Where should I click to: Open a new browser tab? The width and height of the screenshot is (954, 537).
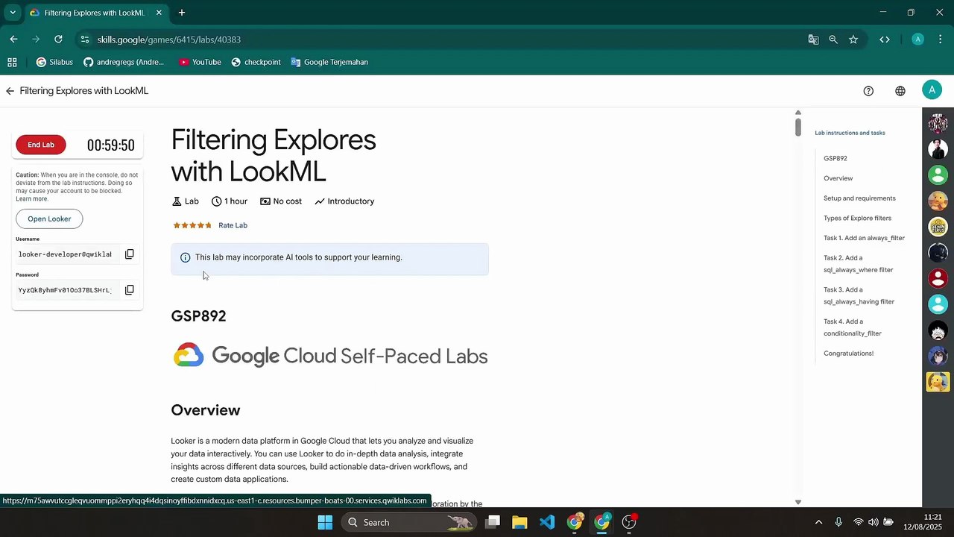pos(182,13)
